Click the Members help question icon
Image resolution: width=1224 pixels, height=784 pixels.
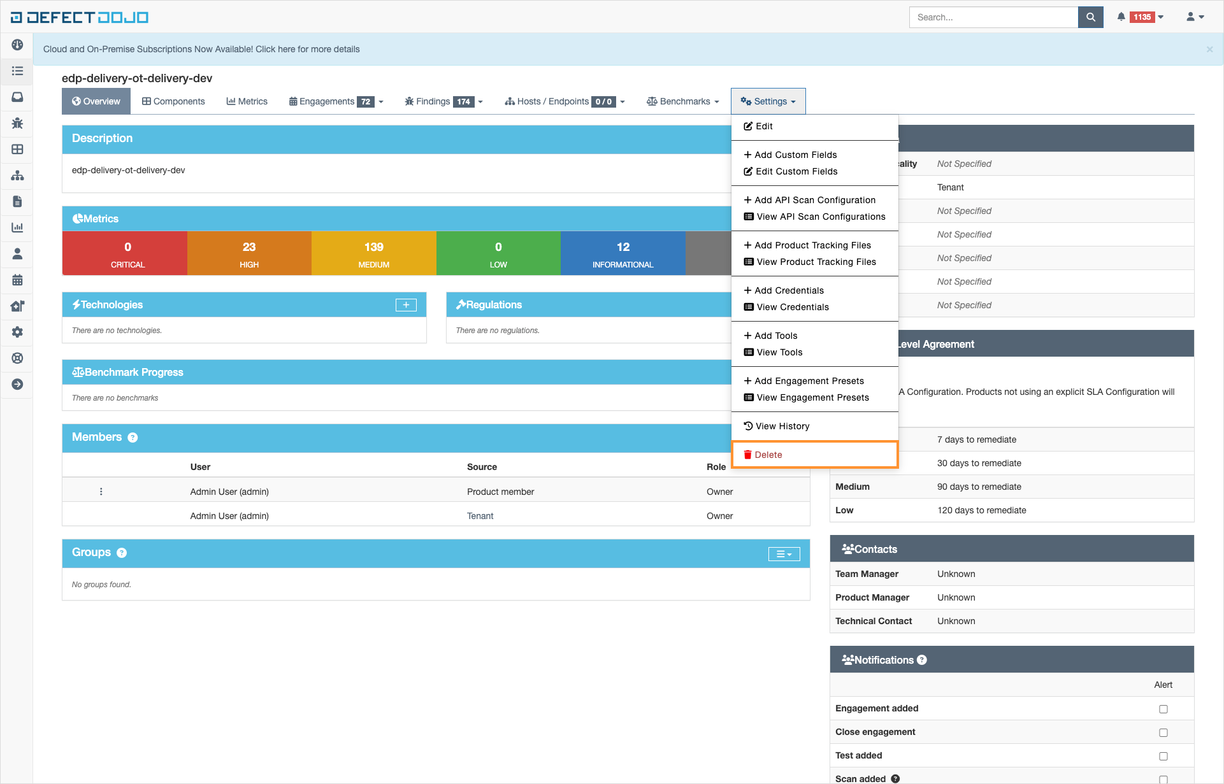click(133, 438)
